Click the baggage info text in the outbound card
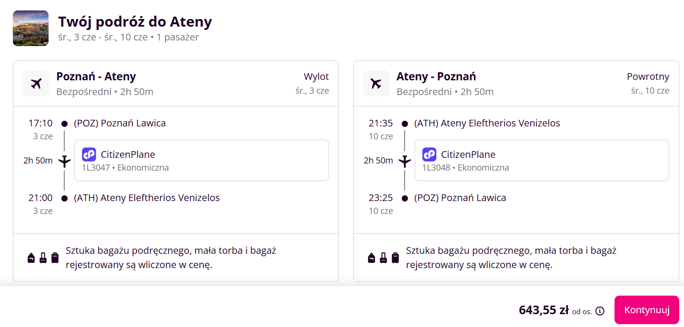This screenshot has height=327, width=684. click(171, 258)
